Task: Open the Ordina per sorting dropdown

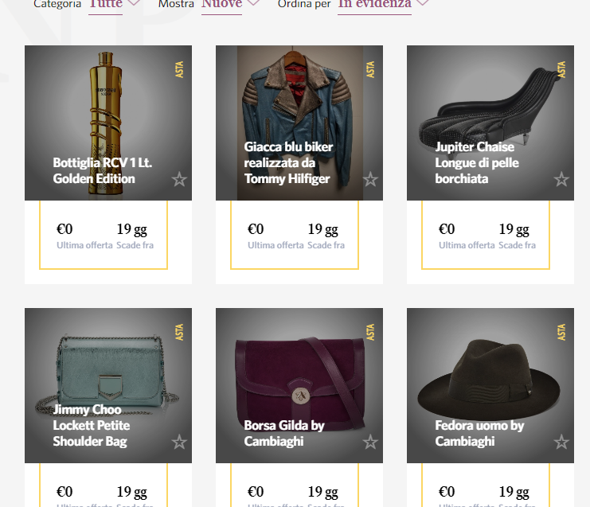Action: coord(383,4)
